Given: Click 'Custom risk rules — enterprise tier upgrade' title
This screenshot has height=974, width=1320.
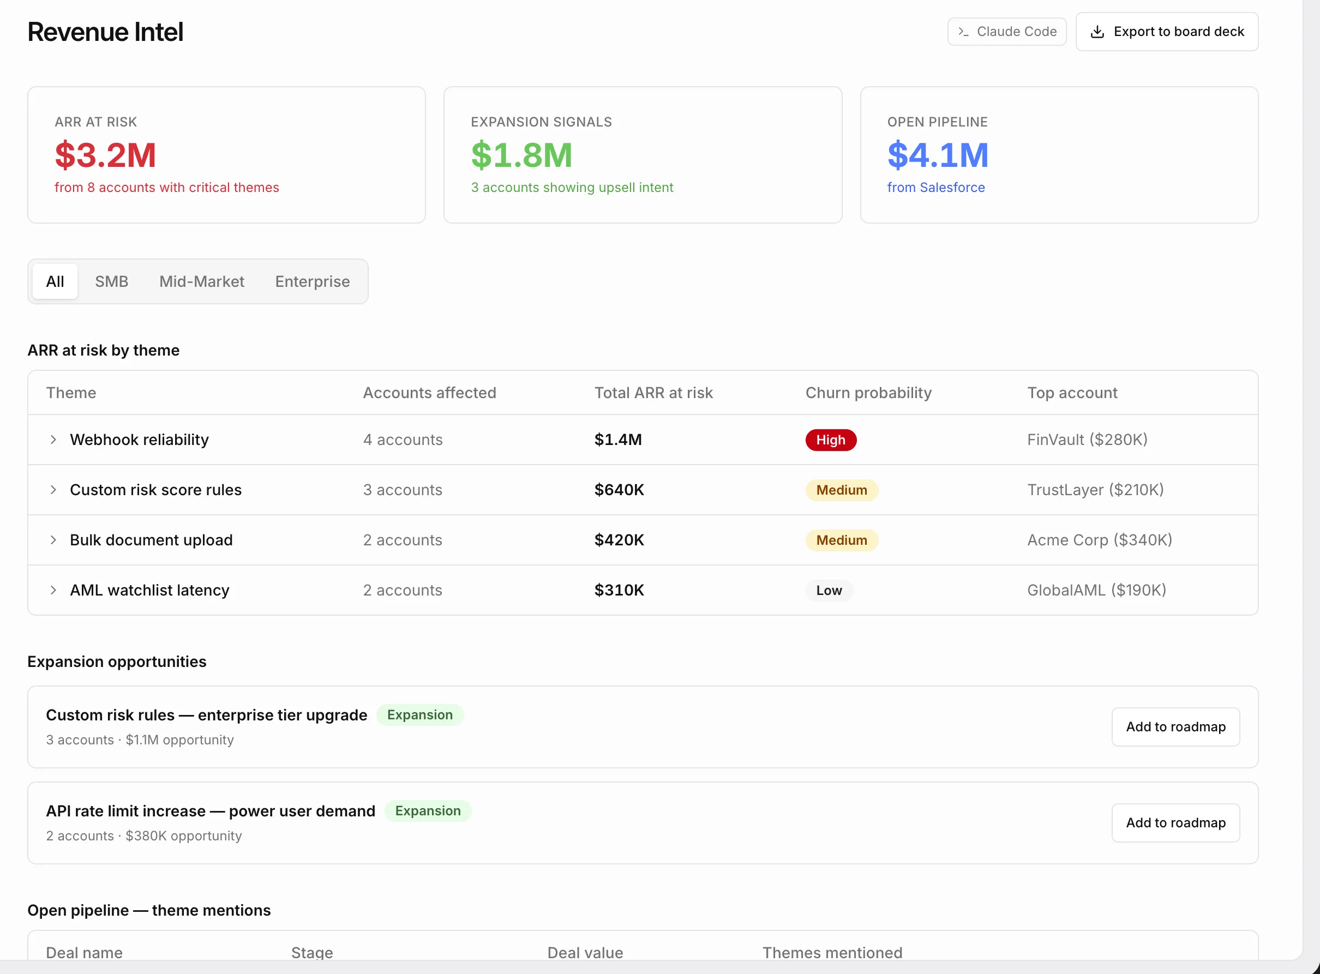Looking at the screenshot, I should point(207,715).
